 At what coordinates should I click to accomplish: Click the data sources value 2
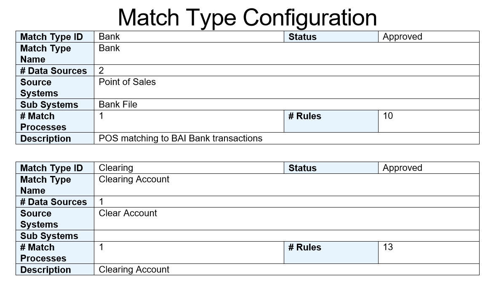(x=101, y=71)
